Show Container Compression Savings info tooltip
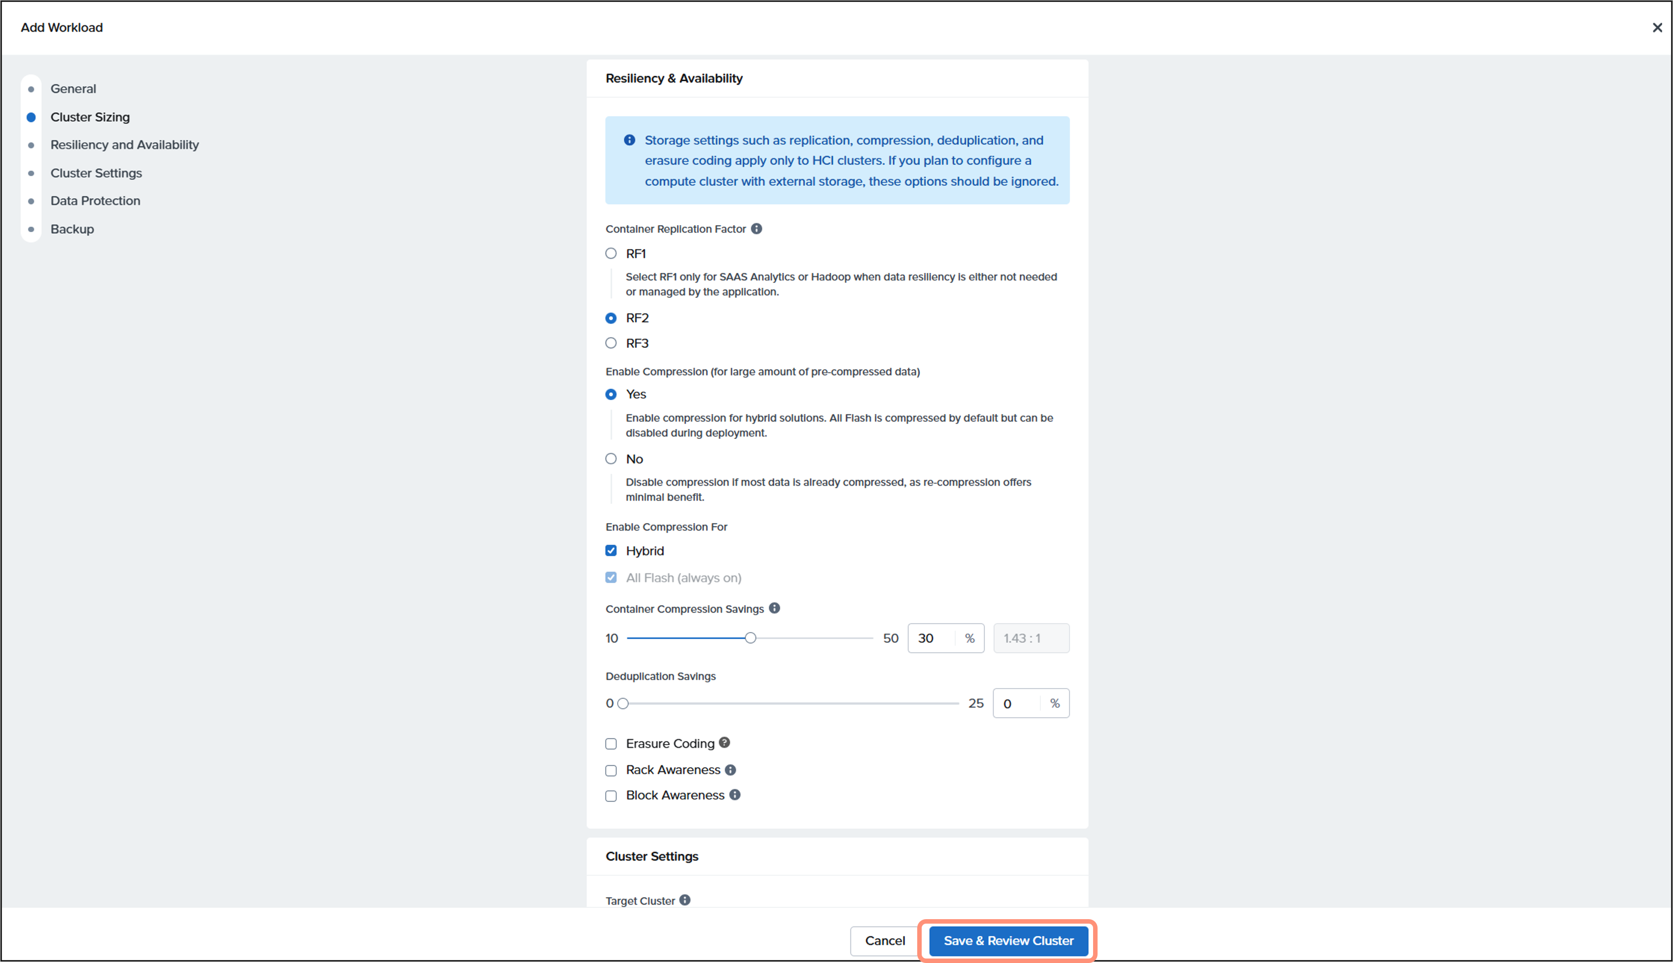1673x963 pixels. click(x=774, y=608)
